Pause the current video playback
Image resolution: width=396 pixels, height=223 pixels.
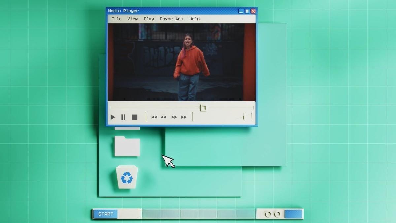pos(123,117)
